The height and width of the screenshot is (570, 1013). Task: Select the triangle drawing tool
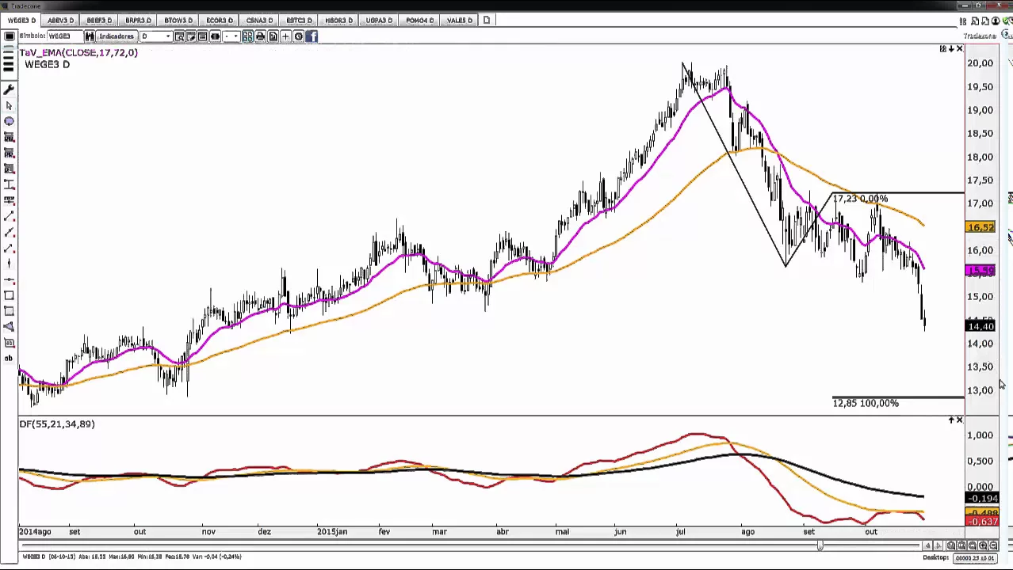[x=9, y=327]
